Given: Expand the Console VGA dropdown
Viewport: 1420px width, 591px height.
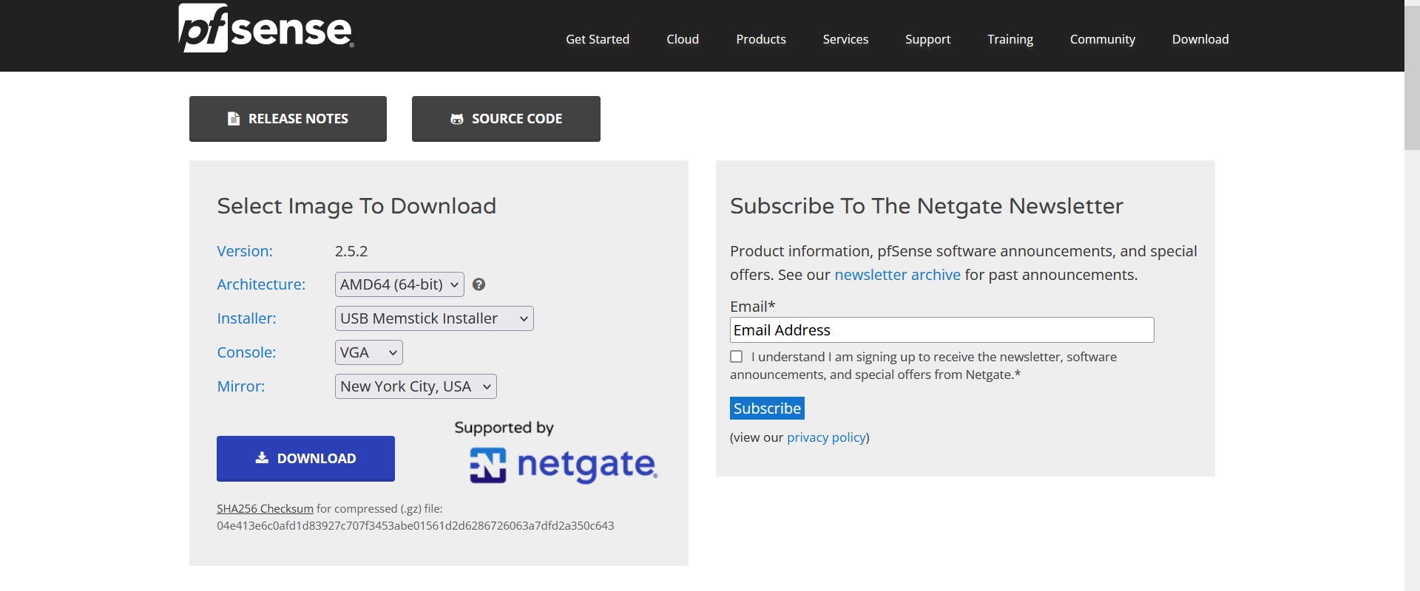Looking at the screenshot, I should pos(369,352).
